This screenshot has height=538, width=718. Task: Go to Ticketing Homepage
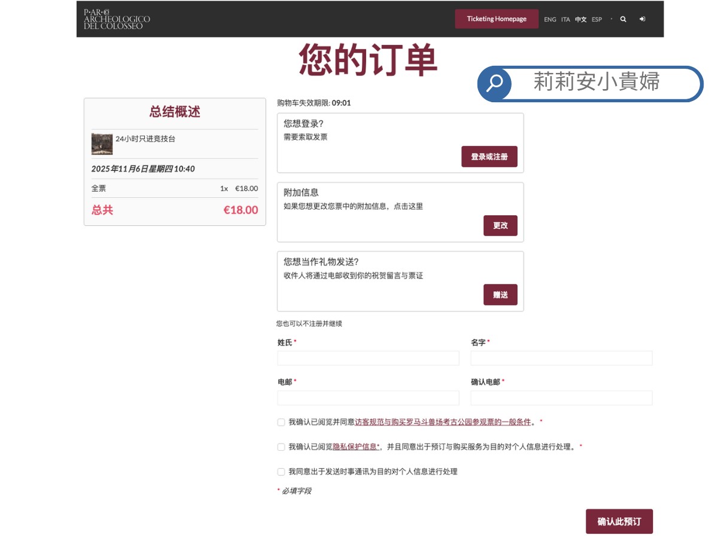coord(497,19)
